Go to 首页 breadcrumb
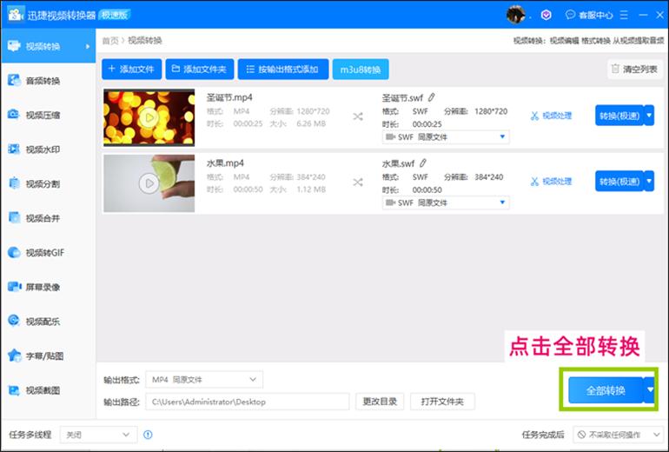 coord(110,41)
